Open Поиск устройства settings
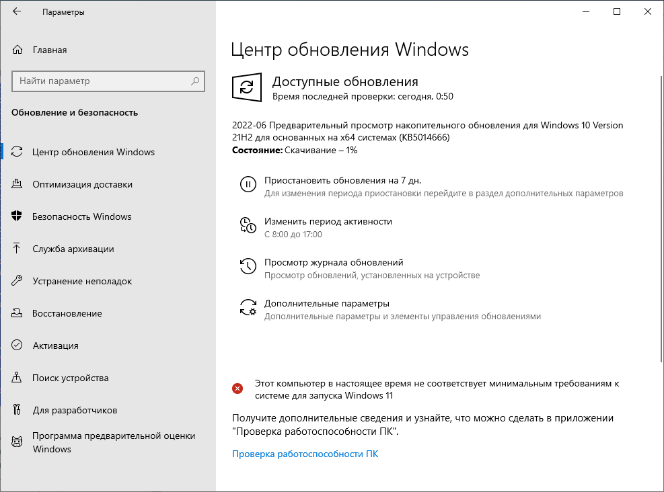The height and width of the screenshot is (492, 664). pos(71,378)
